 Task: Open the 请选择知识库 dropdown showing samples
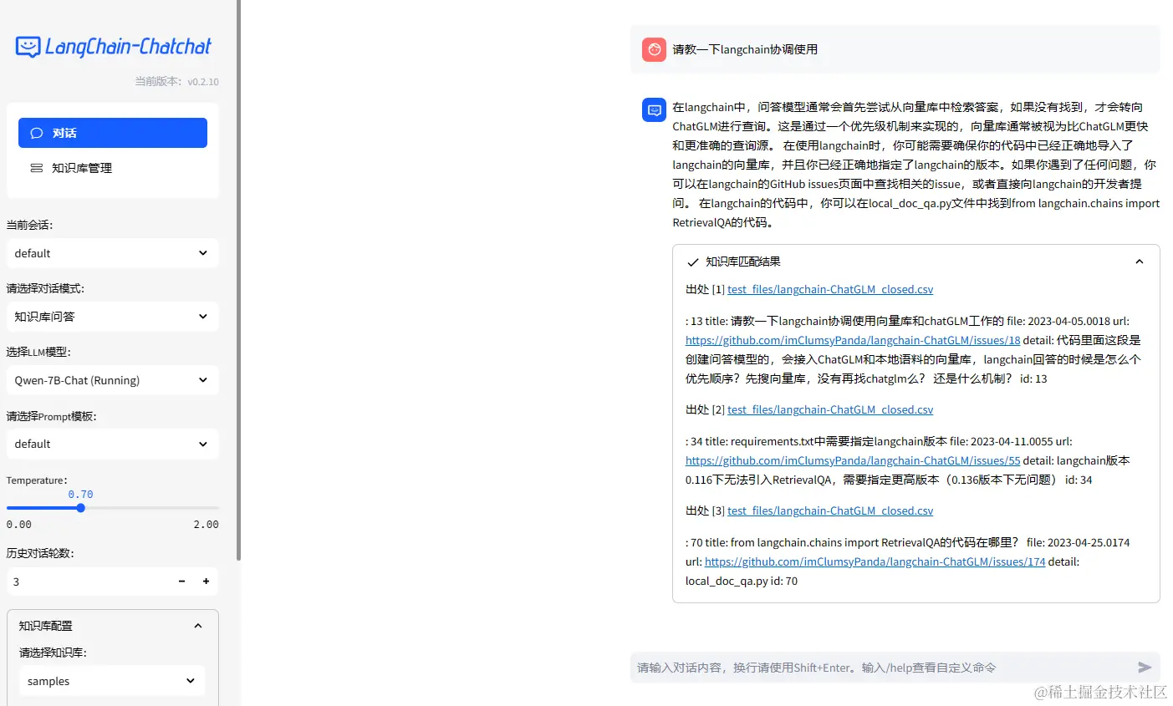pyautogui.click(x=112, y=681)
